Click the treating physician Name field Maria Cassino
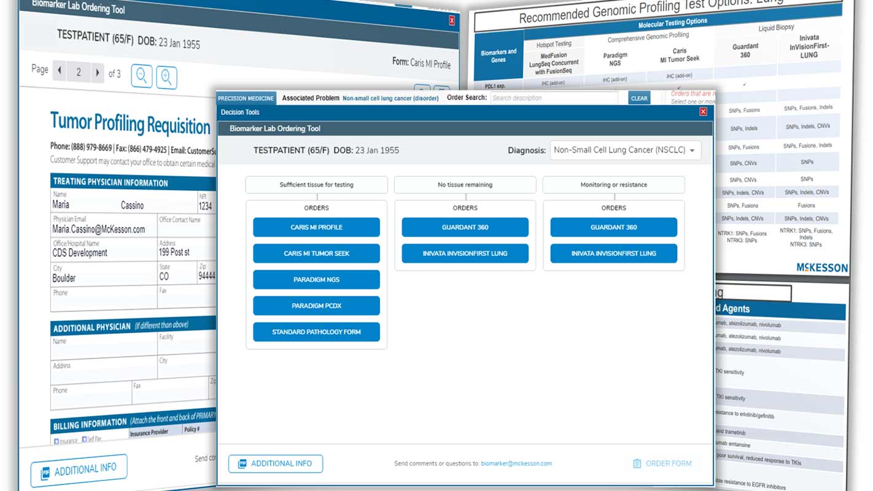This screenshot has width=873, height=491. (124, 201)
